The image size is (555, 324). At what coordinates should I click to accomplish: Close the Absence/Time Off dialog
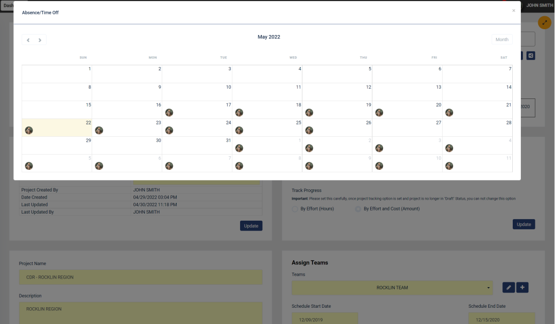pos(514,11)
